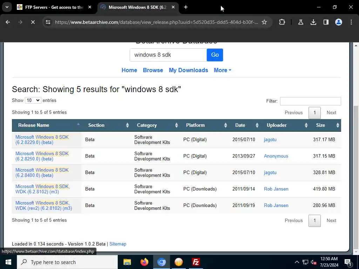Click the bottom page 1 button

pos(314,221)
